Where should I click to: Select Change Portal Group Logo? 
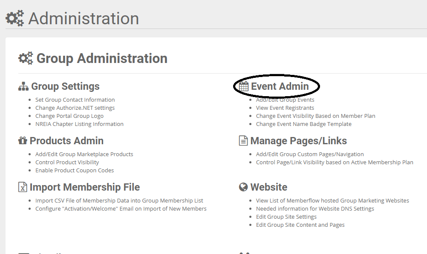(69, 116)
